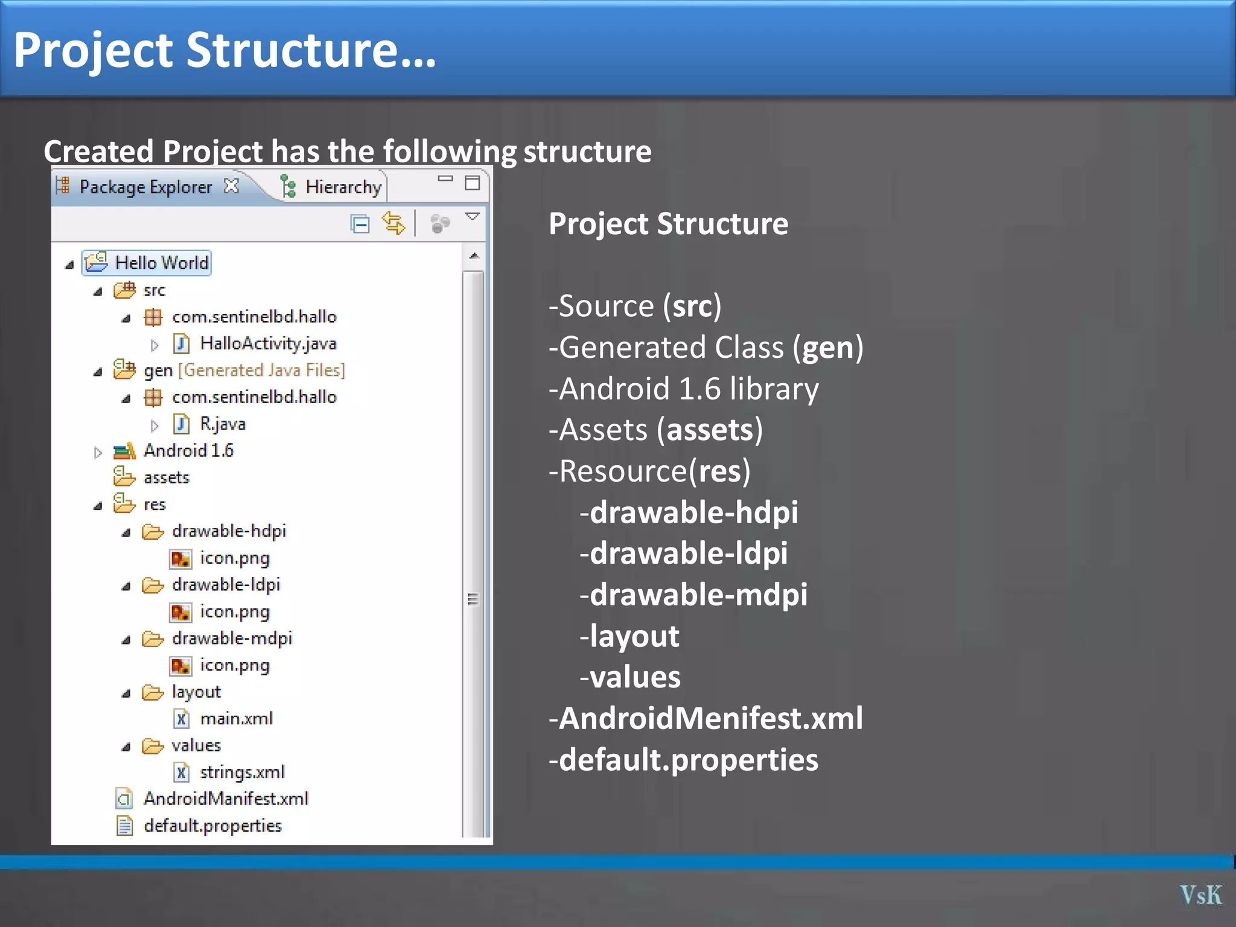Click the values folder icon

pyautogui.click(x=153, y=746)
